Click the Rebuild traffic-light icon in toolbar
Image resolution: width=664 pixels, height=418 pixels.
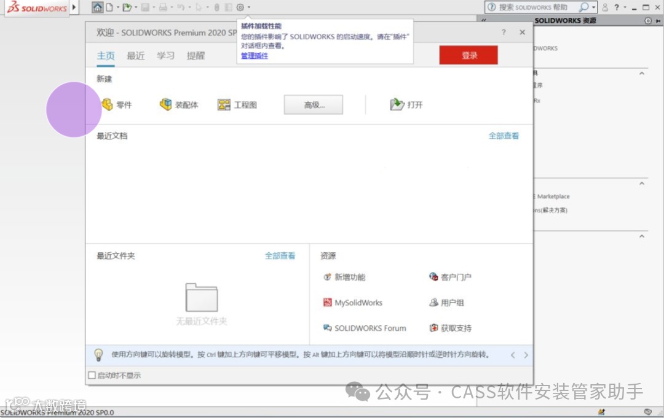216,7
